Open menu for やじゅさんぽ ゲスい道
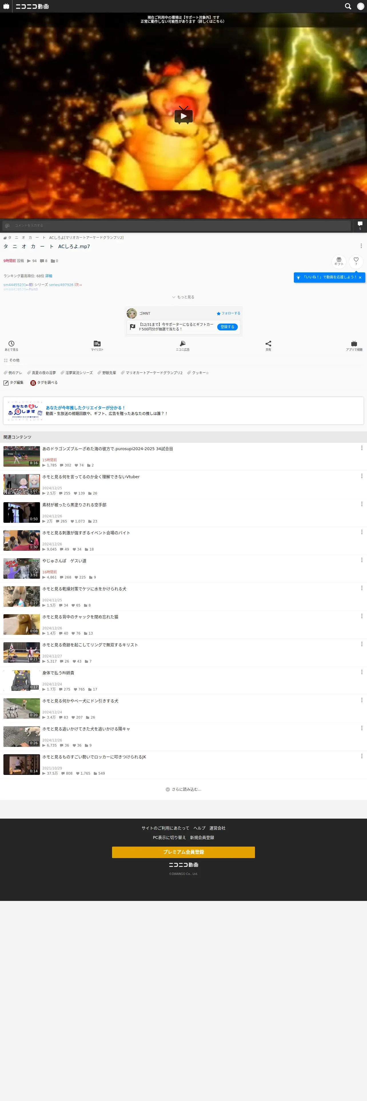This screenshot has height=1101, width=367. 362,560
